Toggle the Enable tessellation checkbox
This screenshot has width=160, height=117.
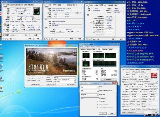click(98, 104)
